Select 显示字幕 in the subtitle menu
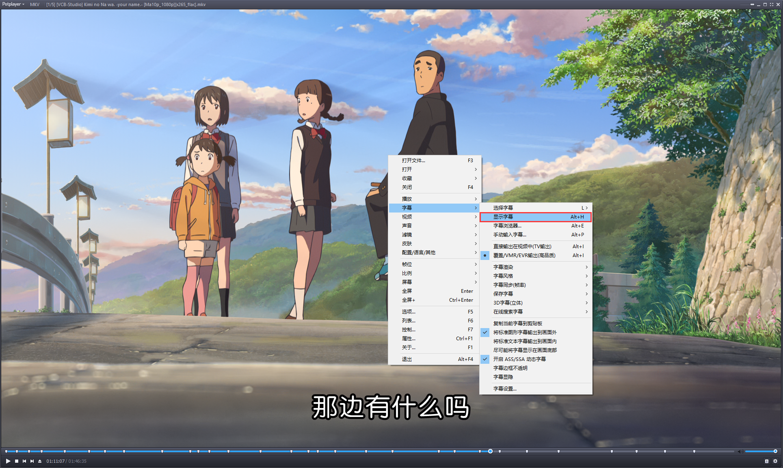This screenshot has width=783, height=468. click(504, 217)
